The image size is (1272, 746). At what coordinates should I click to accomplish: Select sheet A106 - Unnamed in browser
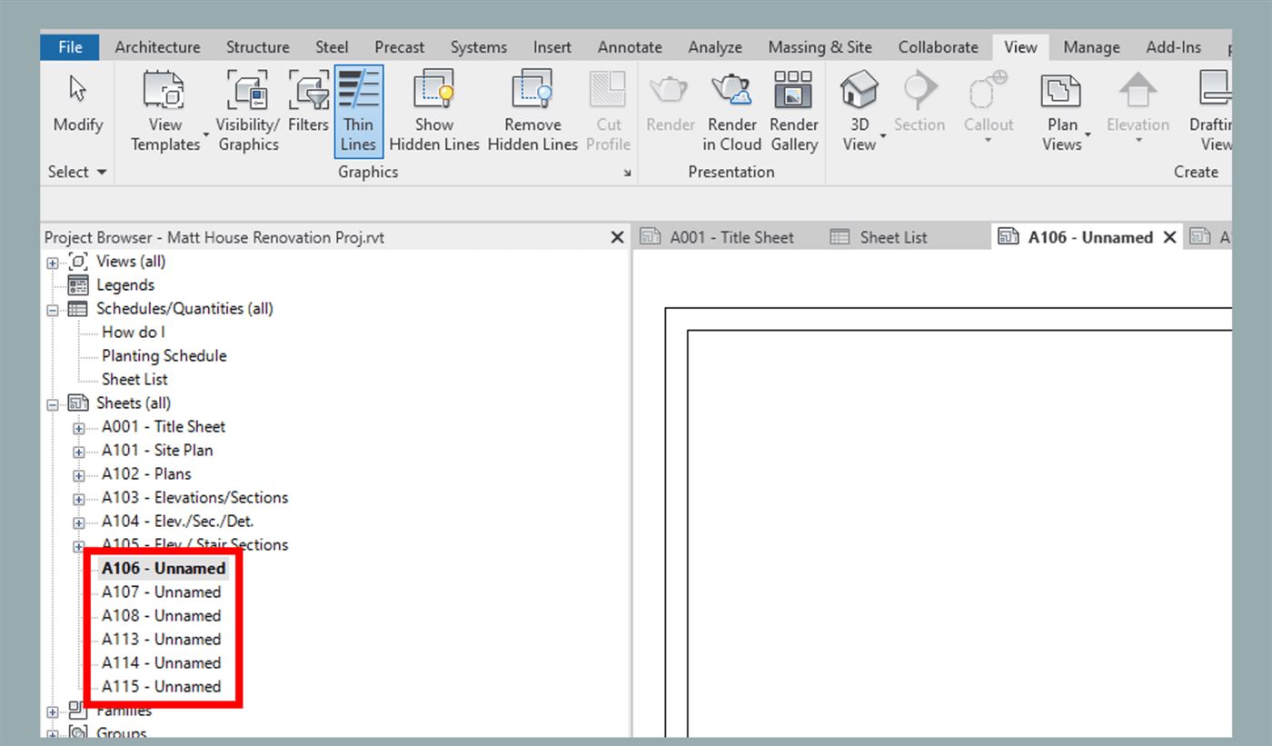pyautogui.click(x=164, y=568)
